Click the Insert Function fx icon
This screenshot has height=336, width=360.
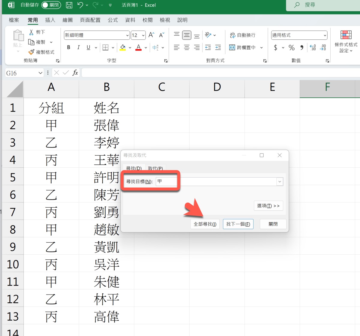(x=75, y=73)
